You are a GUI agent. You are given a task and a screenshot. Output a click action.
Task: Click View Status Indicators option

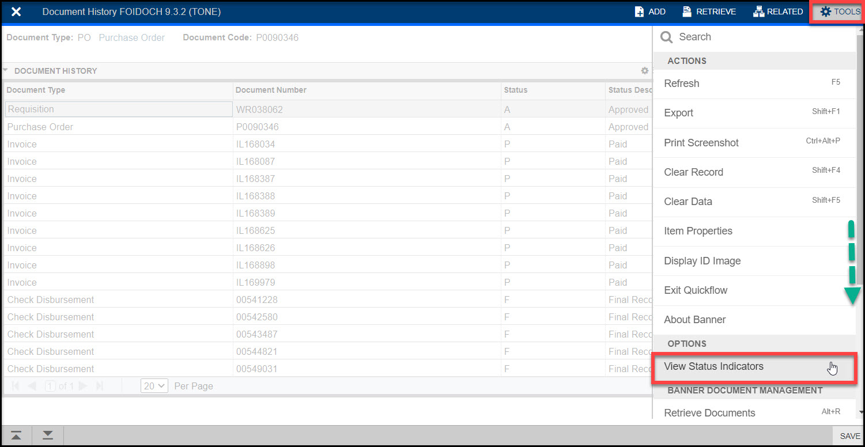coord(754,366)
